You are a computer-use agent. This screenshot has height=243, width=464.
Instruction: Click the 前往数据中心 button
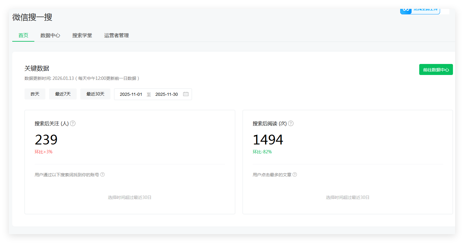point(436,69)
